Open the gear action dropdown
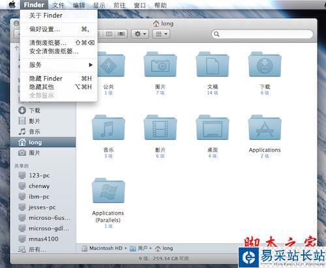Image resolution: width=326 pixels, height=268 pixels. point(140,34)
